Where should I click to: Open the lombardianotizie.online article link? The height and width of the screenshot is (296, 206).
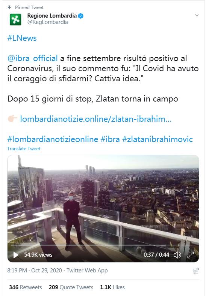click(96, 119)
